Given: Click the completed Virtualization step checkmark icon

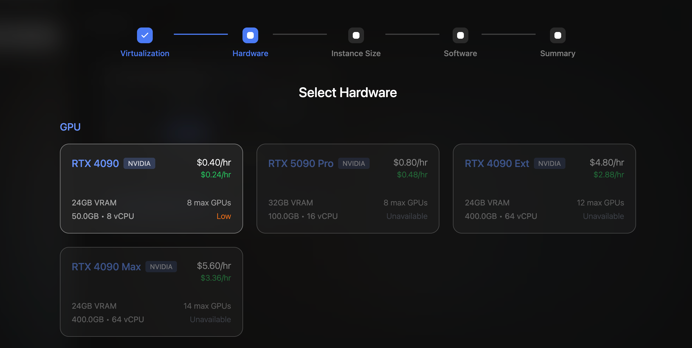Looking at the screenshot, I should (145, 35).
